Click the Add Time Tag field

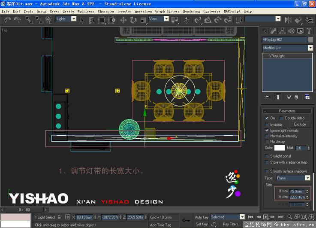click(x=161, y=225)
